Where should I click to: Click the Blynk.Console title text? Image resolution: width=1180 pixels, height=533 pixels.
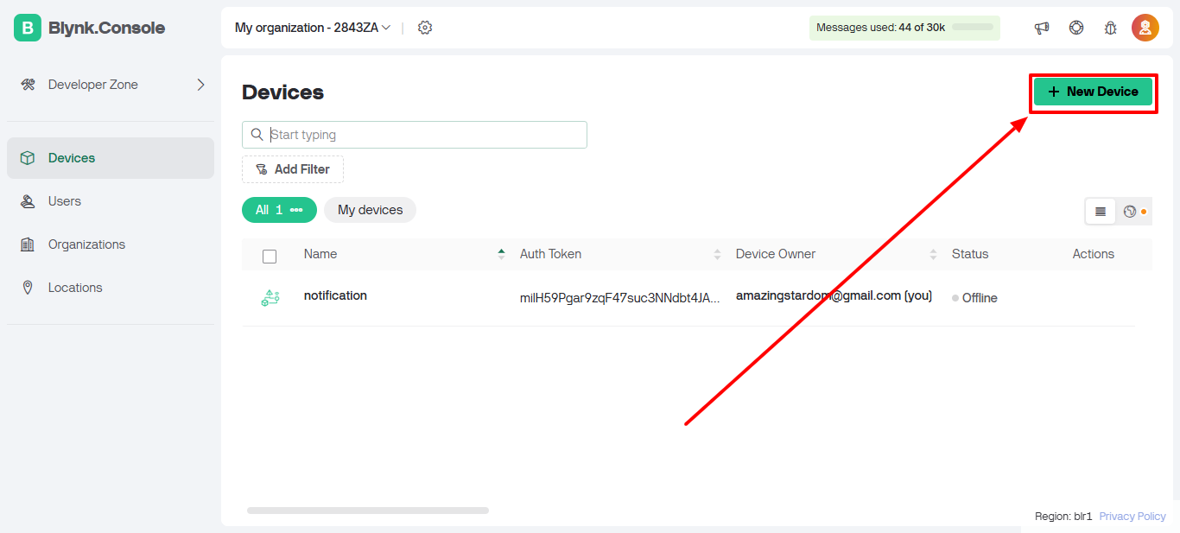click(x=106, y=28)
